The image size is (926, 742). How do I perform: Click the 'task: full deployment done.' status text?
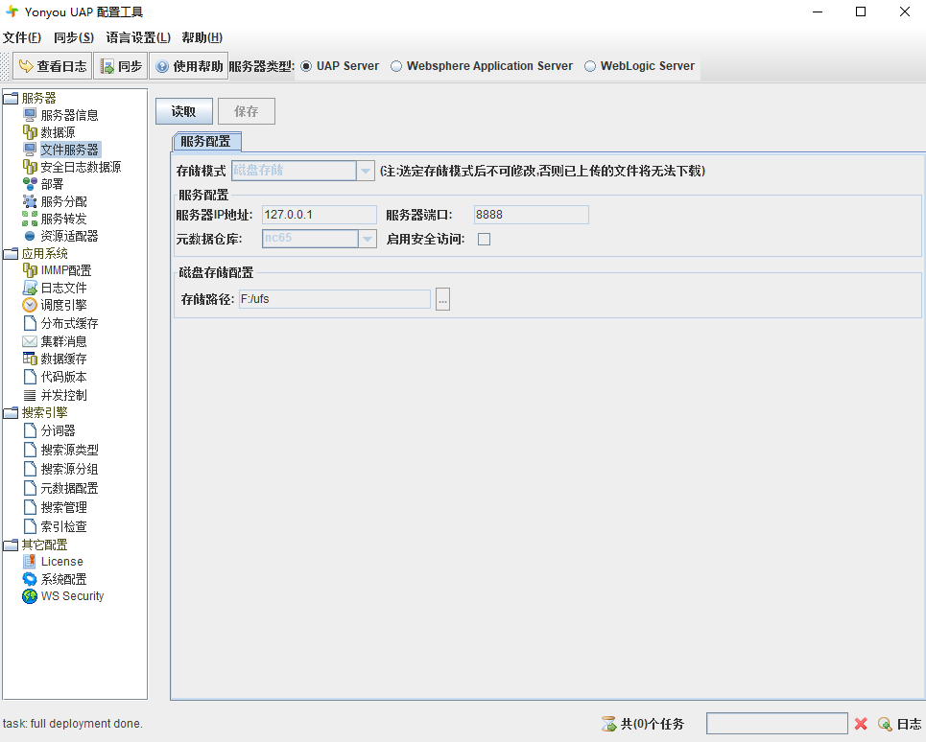tap(73, 724)
